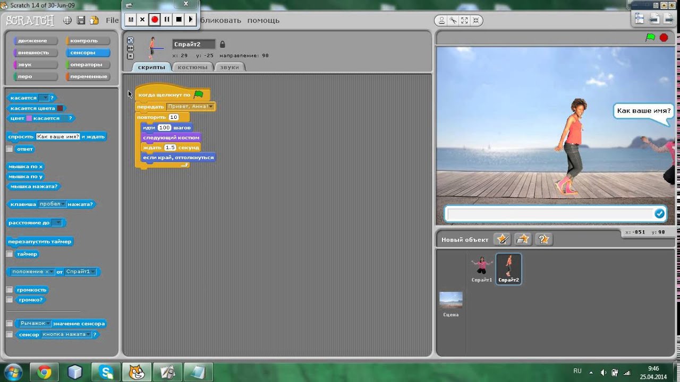680x382 pixels.
Task: Toggle the 'сенсор кнопка нажата' checkbox
Action: (9, 335)
